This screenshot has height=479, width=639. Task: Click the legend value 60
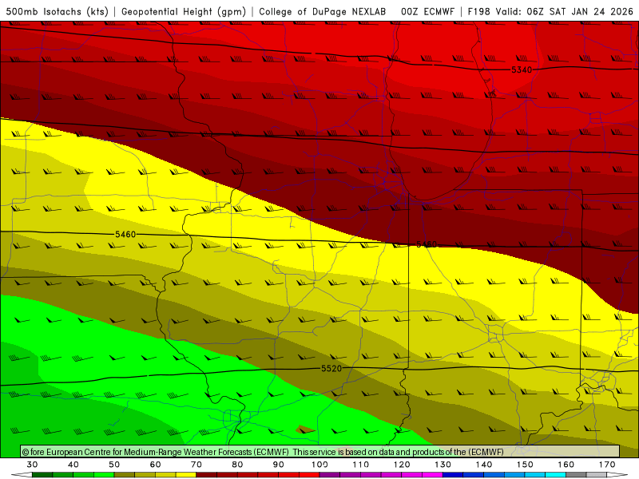click(x=155, y=465)
